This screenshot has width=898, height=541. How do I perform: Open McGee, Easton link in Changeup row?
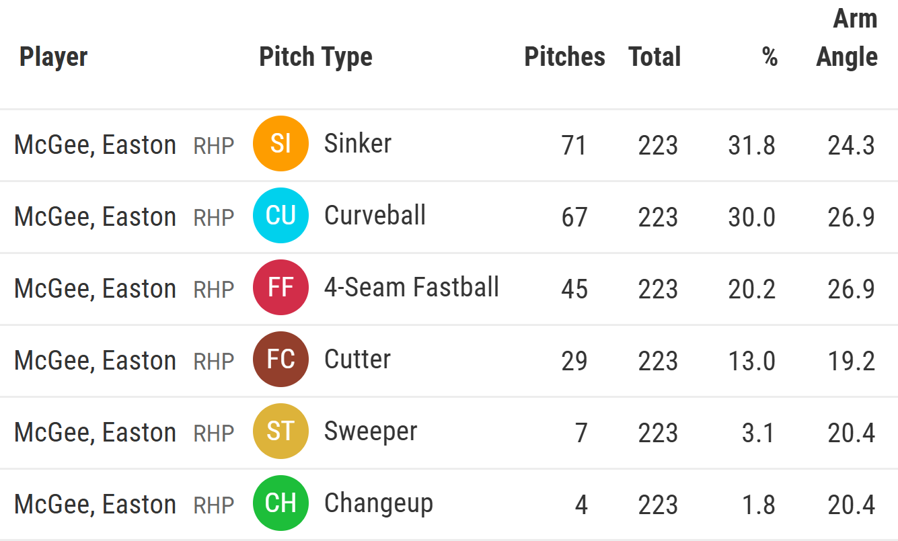[x=95, y=505]
